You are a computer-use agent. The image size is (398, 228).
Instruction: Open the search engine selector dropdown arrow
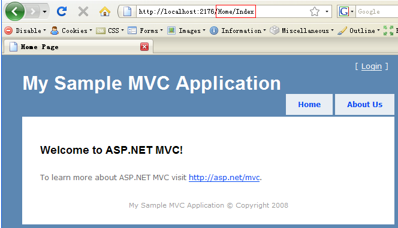click(x=352, y=11)
